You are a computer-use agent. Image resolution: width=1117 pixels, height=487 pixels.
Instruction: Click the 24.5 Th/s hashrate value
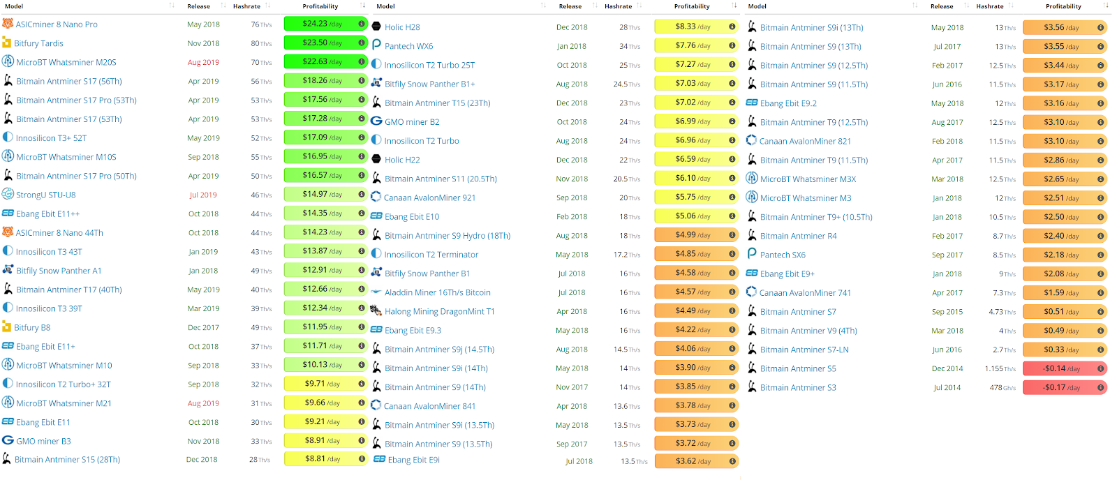tap(627, 84)
